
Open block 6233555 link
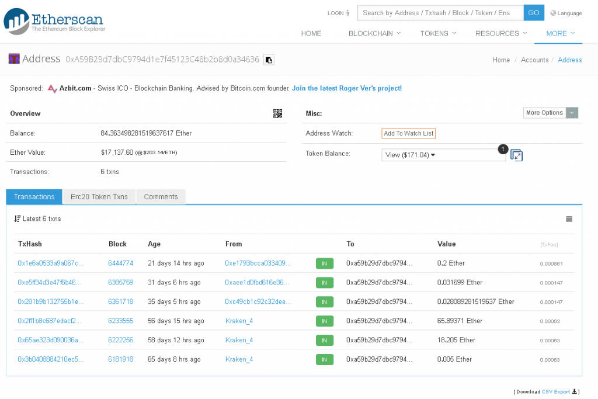click(120, 321)
